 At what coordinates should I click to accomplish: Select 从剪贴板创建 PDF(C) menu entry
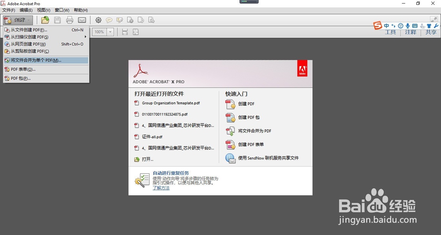pyautogui.click(x=46, y=51)
